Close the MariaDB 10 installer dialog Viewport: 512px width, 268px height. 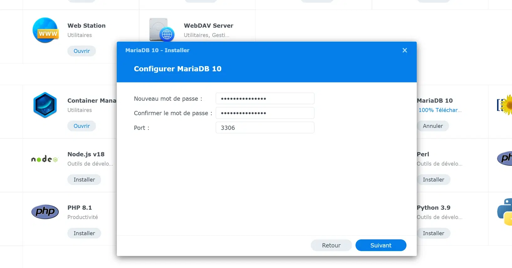(405, 50)
